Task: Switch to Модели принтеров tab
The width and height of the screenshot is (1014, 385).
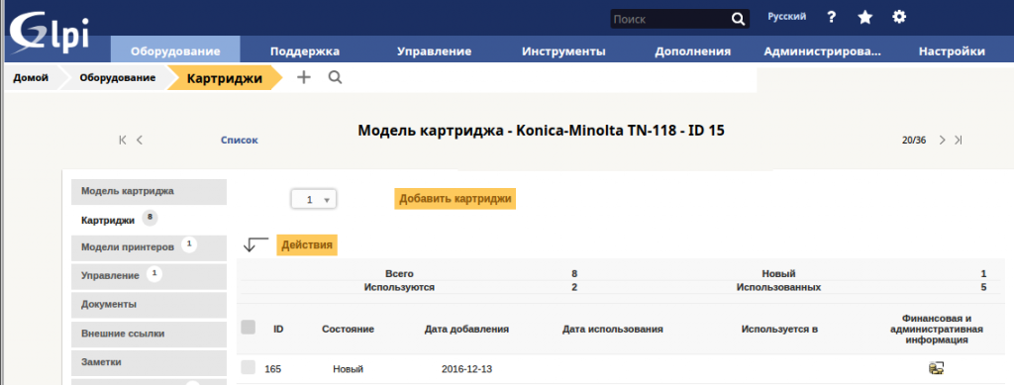Action: pyautogui.click(x=149, y=247)
